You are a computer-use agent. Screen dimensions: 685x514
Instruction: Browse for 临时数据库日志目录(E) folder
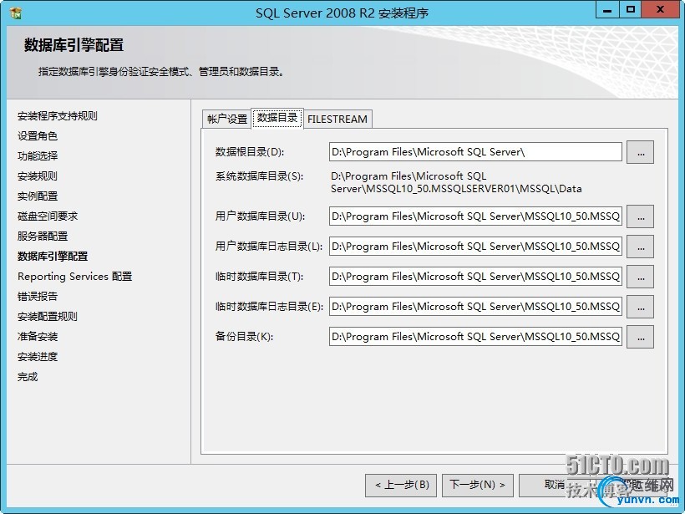(x=640, y=307)
